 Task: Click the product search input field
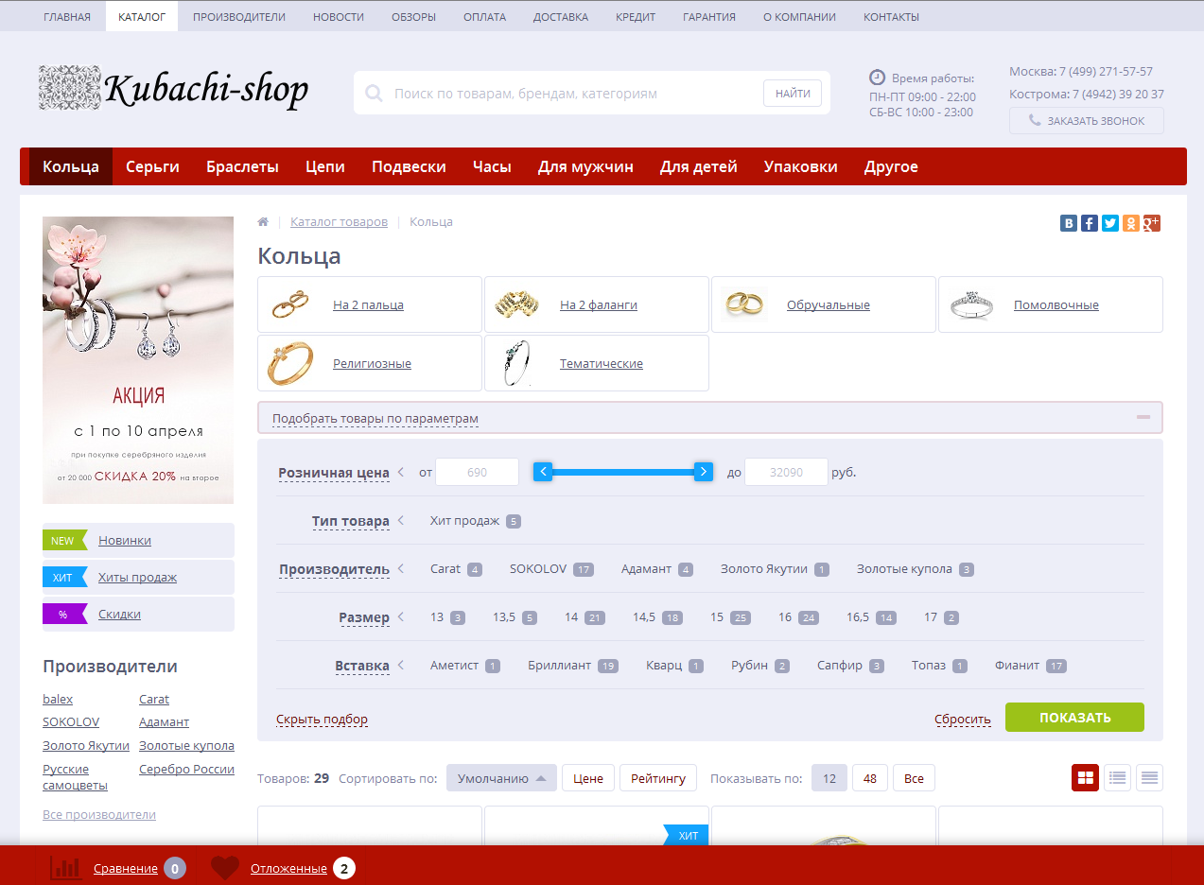[x=572, y=94]
